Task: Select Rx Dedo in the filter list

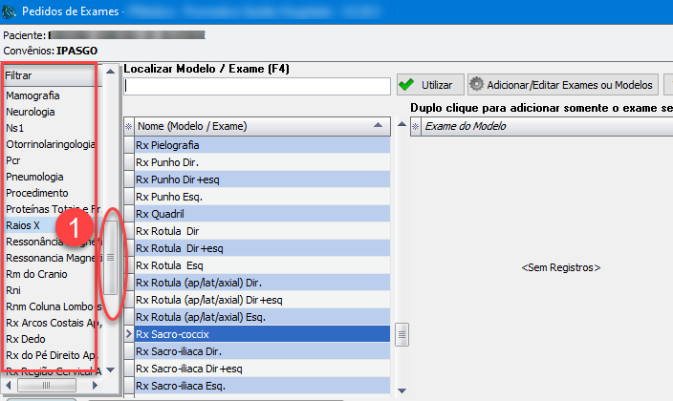Action: pyautogui.click(x=28, y=338)
